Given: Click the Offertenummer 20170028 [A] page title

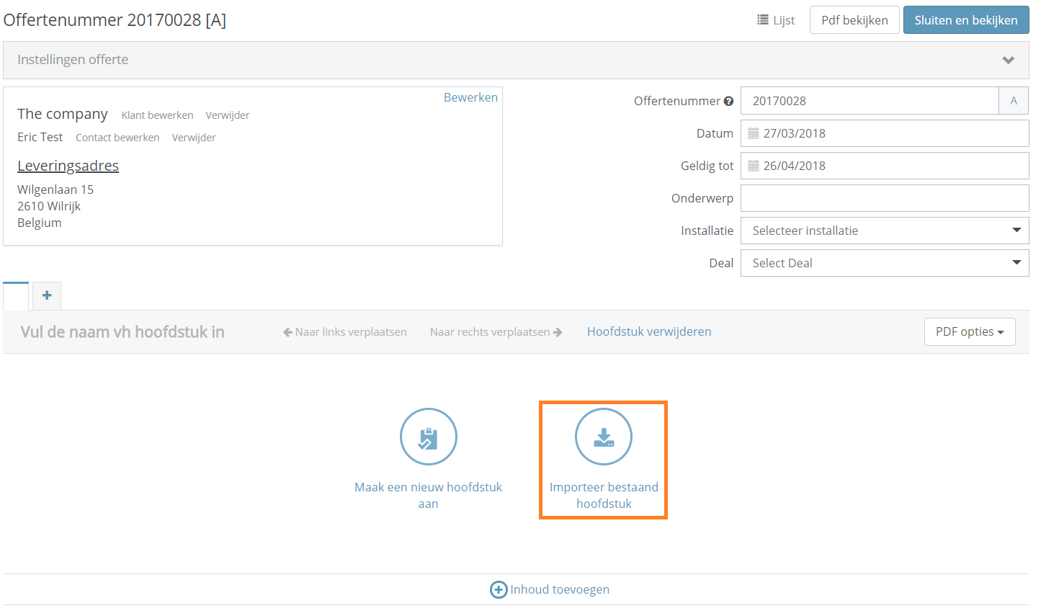Looking at the screenshot, I should click(115, 20).
